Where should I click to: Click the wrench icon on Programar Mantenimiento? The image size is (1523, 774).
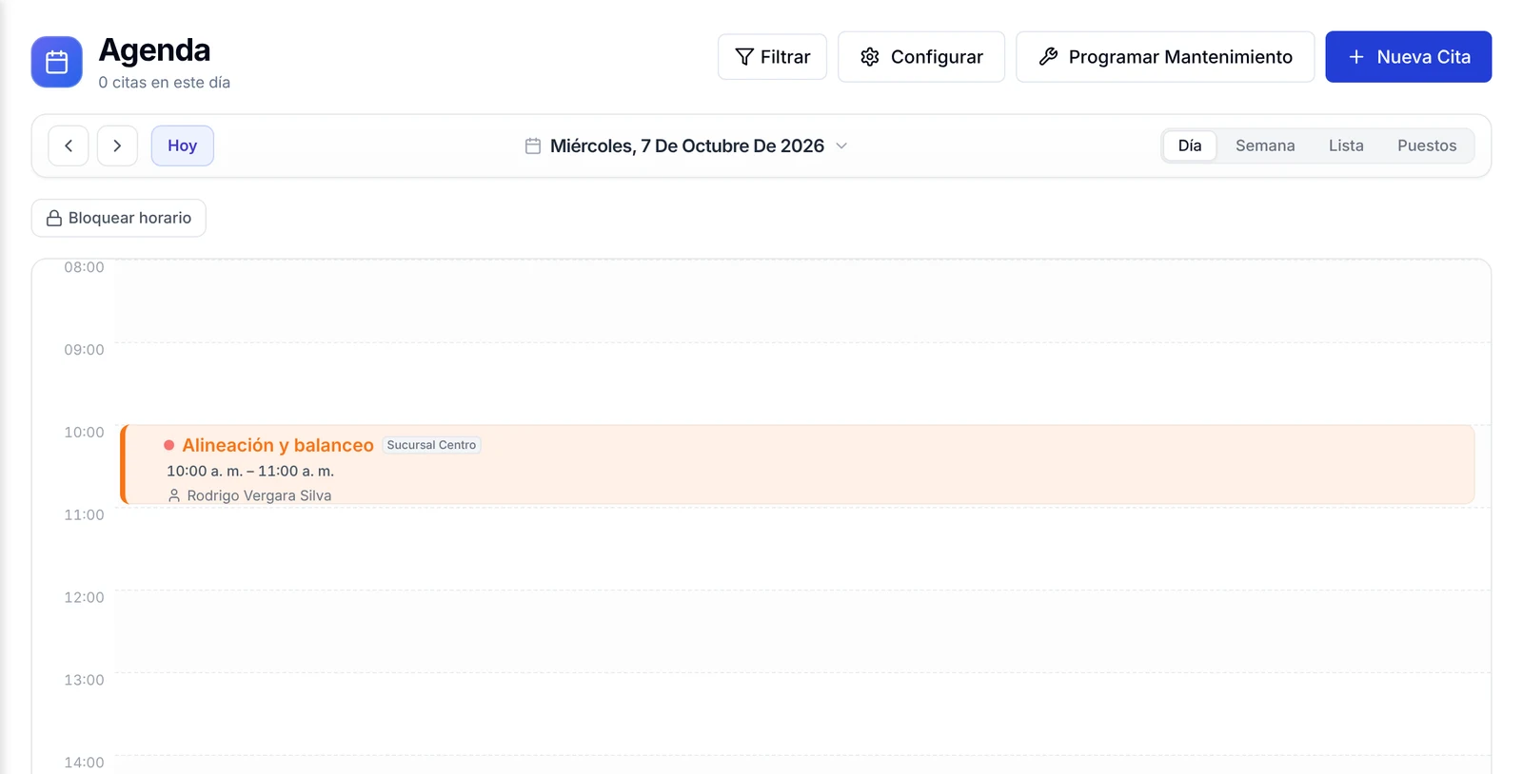pos(1048,57)
